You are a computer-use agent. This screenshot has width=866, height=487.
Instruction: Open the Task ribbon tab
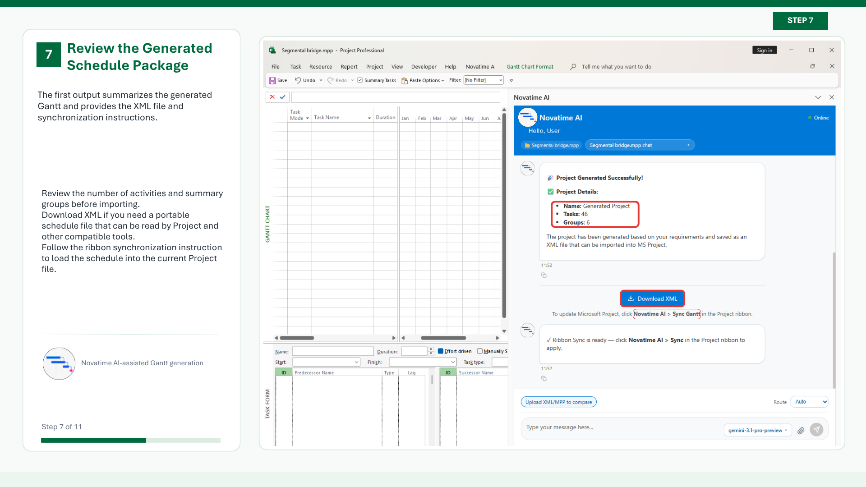tap(296, 67)
